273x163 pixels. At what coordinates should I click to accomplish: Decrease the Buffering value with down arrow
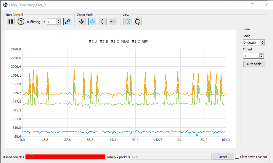[59, 23]
